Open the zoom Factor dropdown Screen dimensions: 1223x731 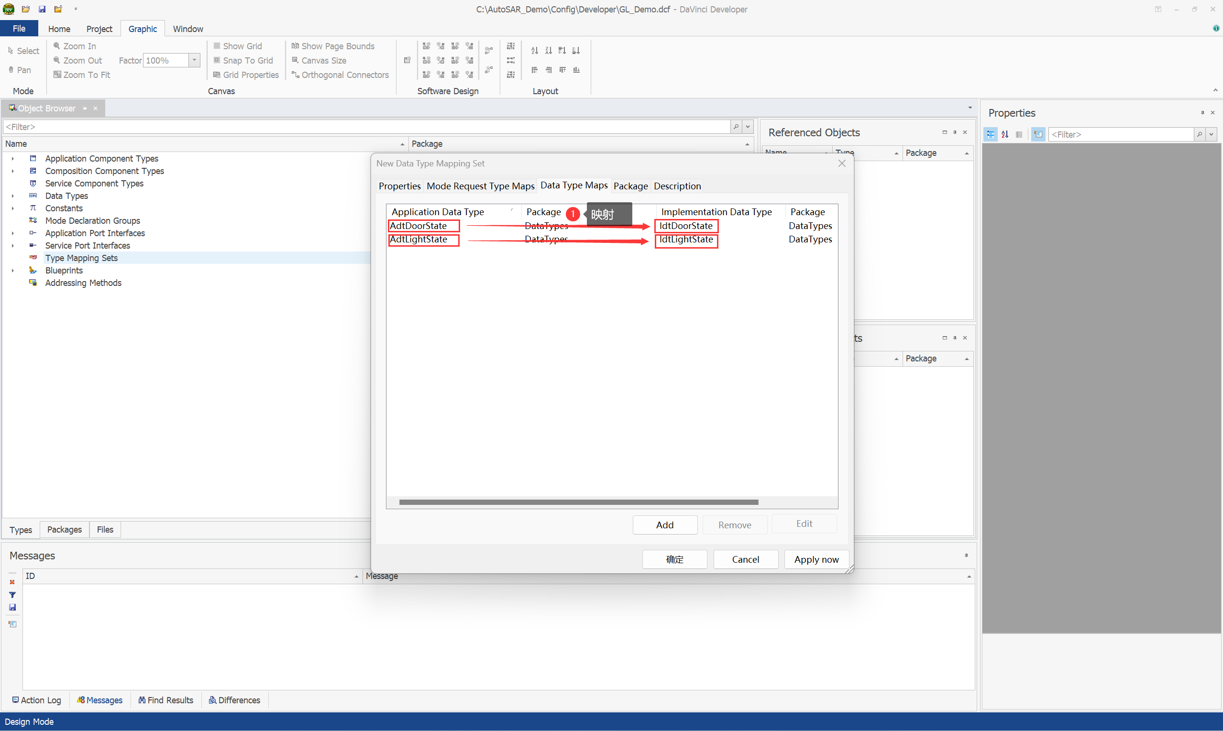coord(195,60)
